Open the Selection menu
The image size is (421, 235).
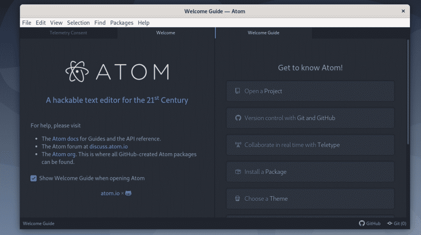click(x=79, y=23)
